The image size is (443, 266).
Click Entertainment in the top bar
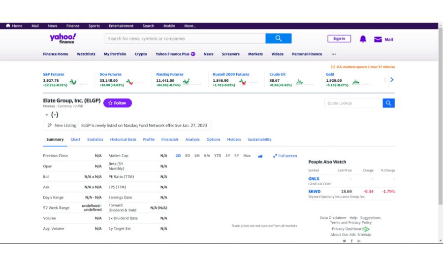pos(121,26)
